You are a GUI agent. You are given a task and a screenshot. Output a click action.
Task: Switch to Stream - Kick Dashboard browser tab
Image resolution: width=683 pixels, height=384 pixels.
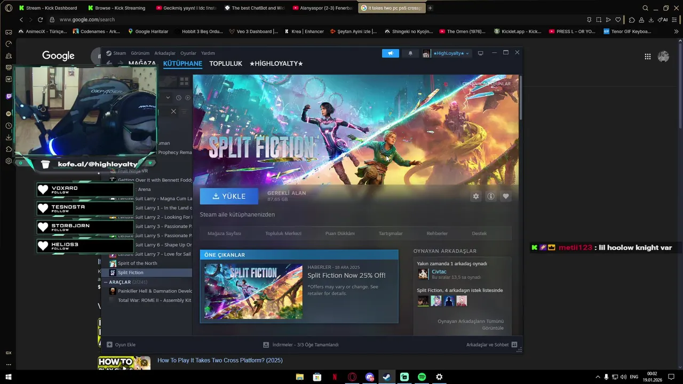47,8
